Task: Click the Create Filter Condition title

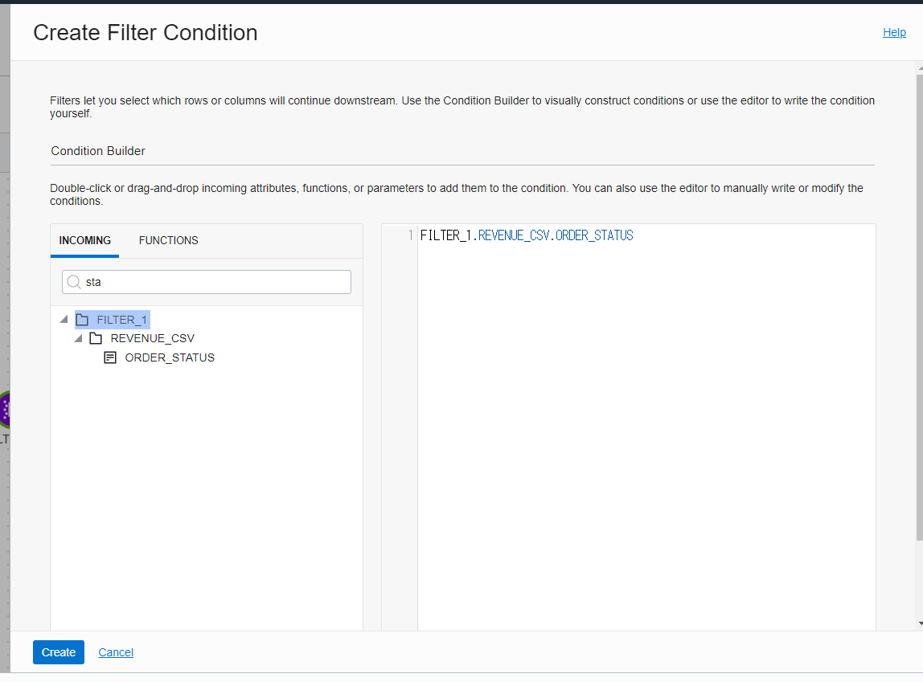Action: point(146,33)
